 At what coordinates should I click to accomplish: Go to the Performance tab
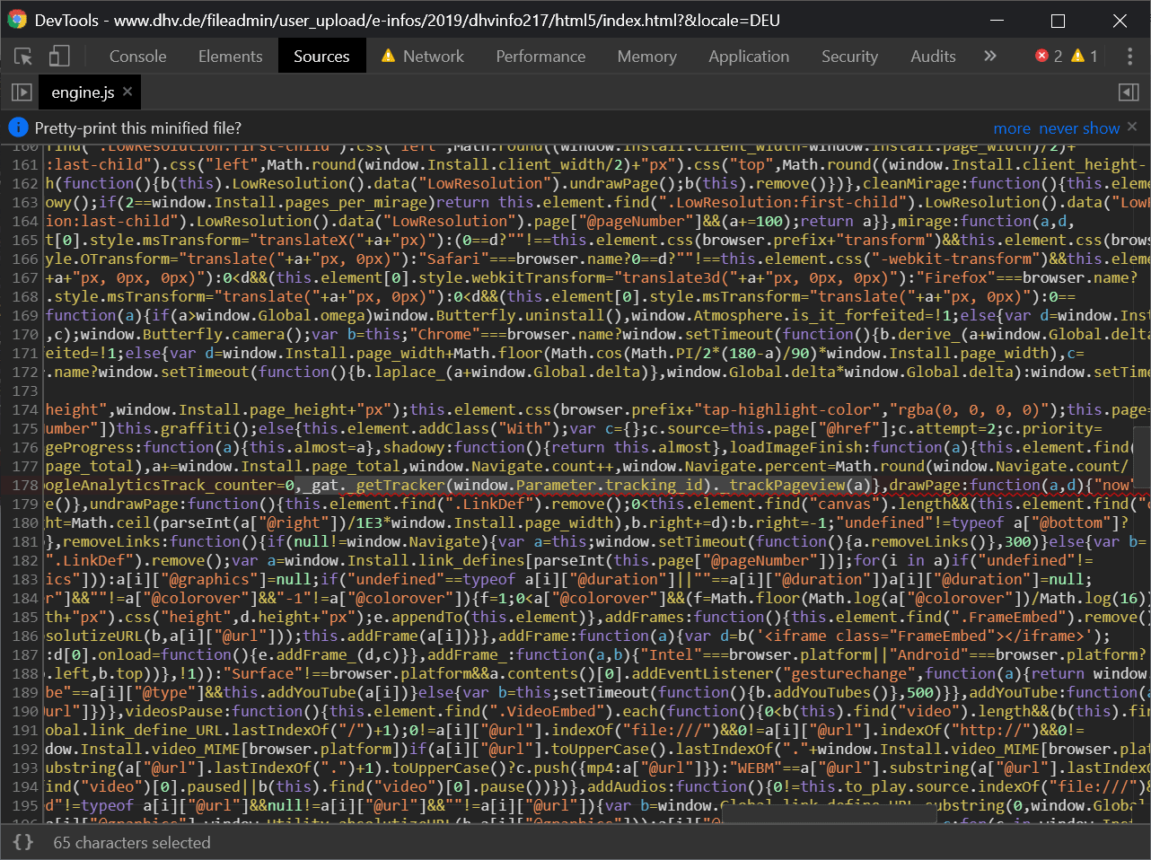(540, 57)
